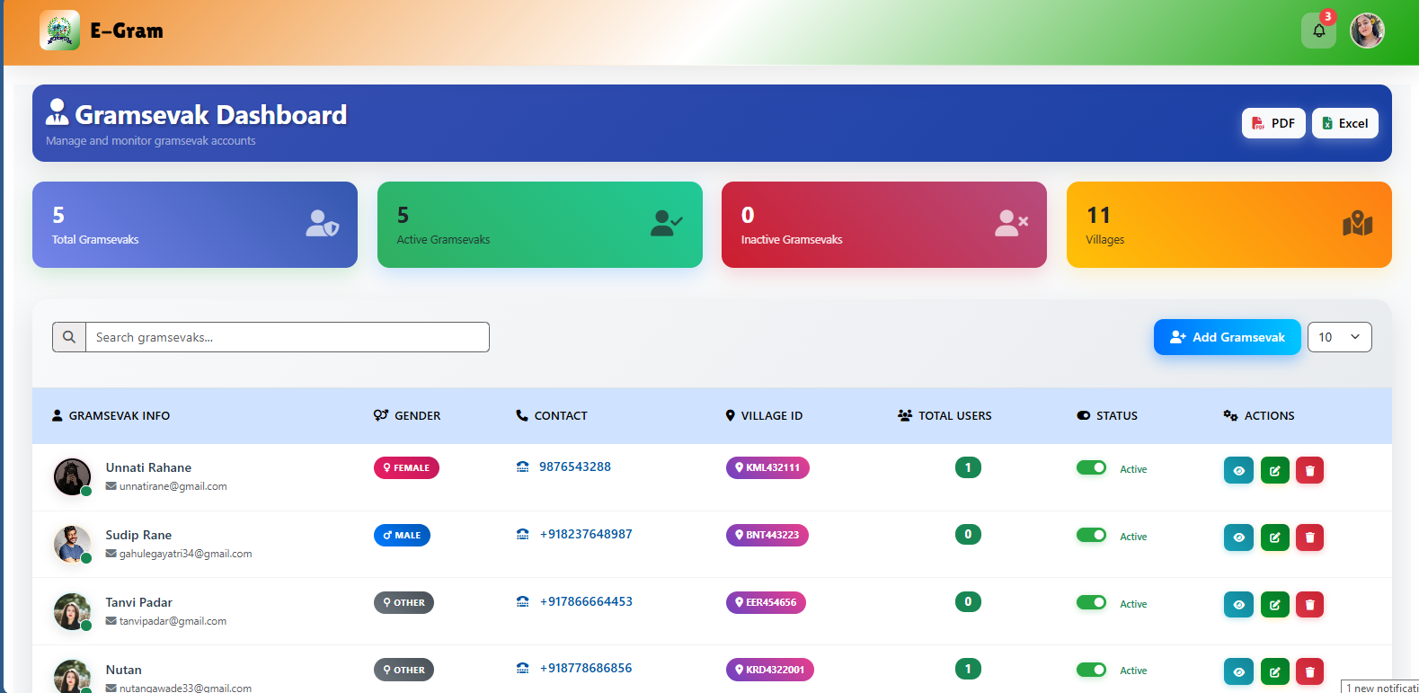Export the list as PDF

point(1273,123)
